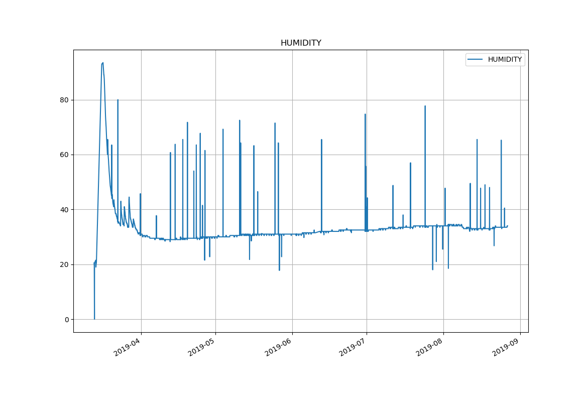Click the highest humidity peak above 90

tap(102, 63)
